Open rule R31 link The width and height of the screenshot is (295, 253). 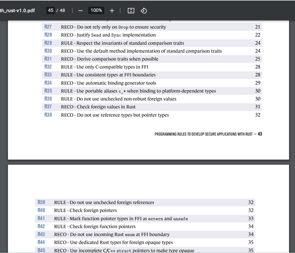pos(48,59)
